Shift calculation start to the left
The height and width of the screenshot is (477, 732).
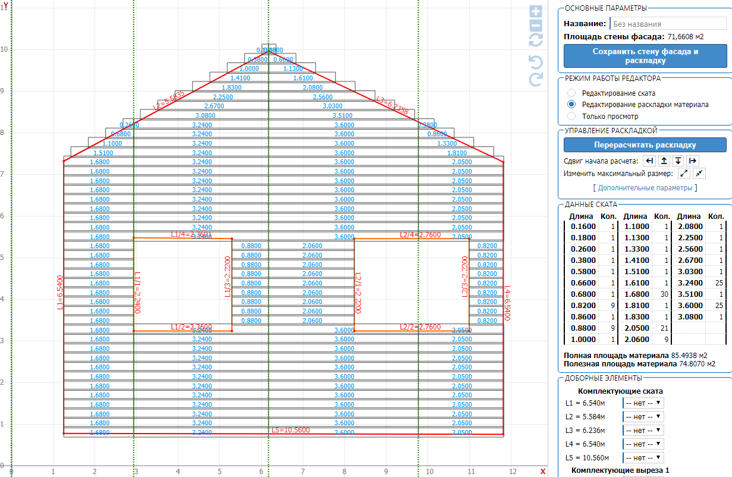click(649, 161)
